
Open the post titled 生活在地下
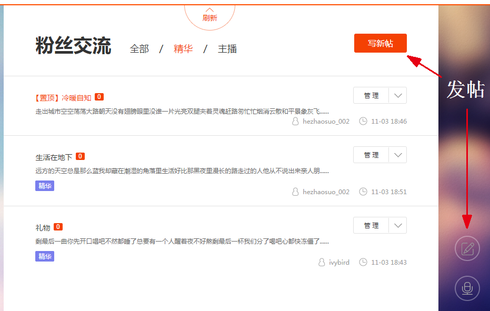point(54,157)
